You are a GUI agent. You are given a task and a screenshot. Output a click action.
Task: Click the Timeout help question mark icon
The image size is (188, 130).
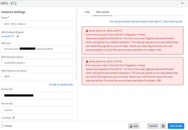tap(14, 118)
